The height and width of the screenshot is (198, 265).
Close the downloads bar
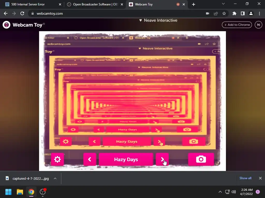click(260, 178)
